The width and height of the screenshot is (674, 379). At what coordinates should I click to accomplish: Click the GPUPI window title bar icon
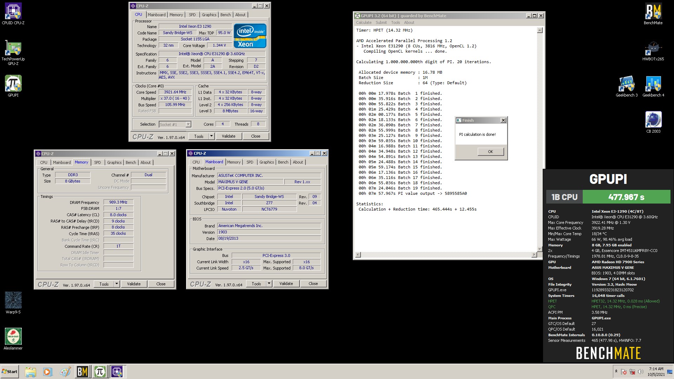point(357,16)
